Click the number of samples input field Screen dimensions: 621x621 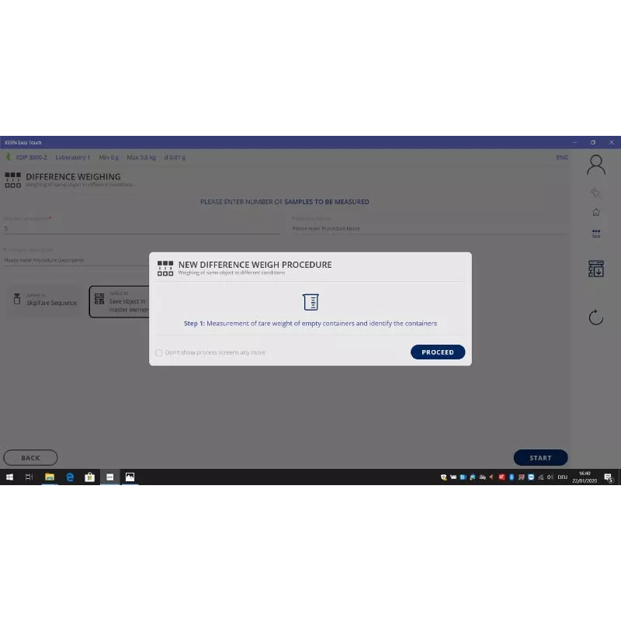point(140,229)
